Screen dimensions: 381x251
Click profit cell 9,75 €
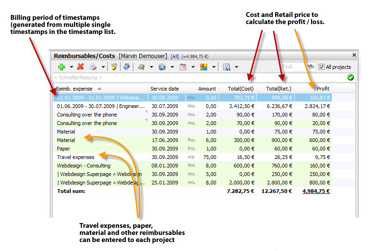coord(322,157)
